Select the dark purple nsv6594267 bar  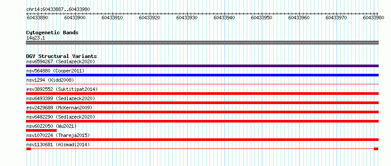pyautogui.click(x=202, y=66)
